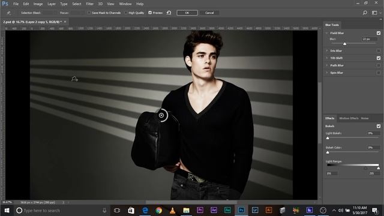
Task: Launch Google Chrome from taskbar
Action: pos(158,211)
